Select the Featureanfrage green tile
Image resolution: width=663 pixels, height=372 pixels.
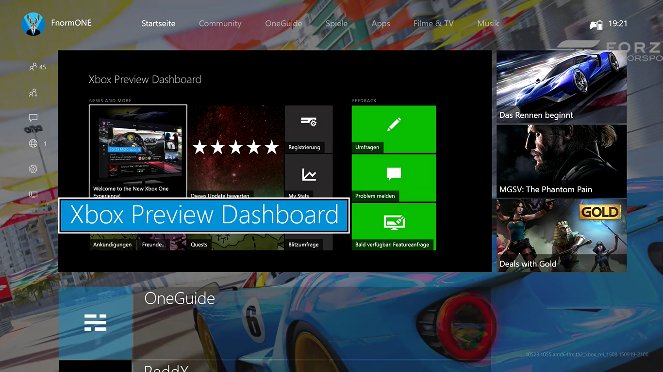pyautogui.click(x=394, y=226)
